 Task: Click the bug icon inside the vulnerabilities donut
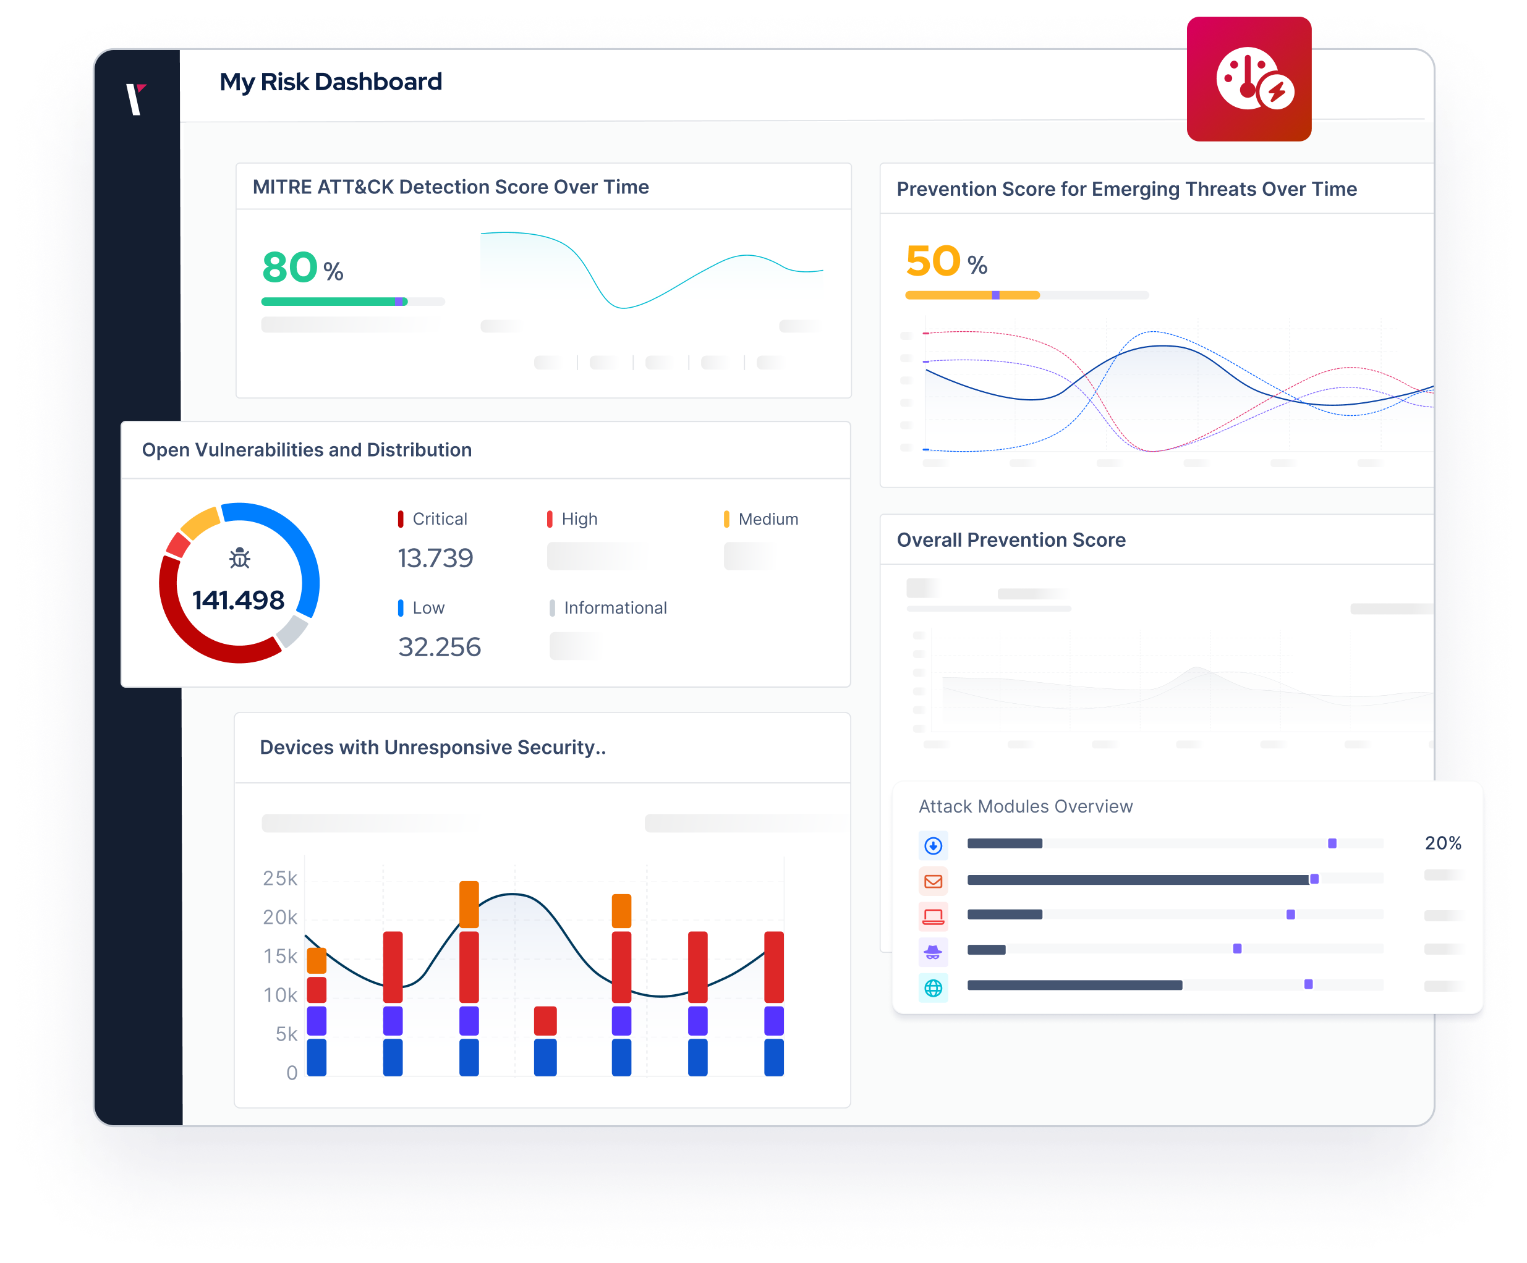click(x=238, y=559)
